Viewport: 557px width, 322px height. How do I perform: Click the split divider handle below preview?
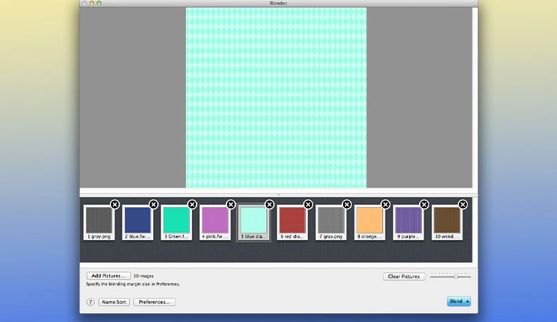coord(278,195)
